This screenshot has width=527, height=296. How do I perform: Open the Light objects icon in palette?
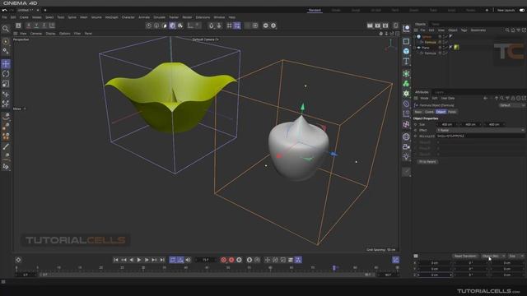pos(406,157)
